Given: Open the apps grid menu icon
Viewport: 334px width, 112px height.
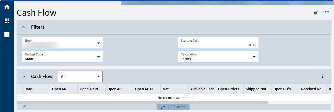Looking at the screenshot, I should [7, 21].
